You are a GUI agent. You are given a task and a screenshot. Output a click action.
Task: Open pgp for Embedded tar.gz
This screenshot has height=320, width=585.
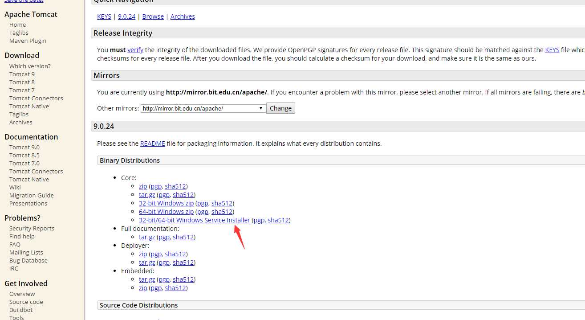pyautogui.click(x=164, y=279)
